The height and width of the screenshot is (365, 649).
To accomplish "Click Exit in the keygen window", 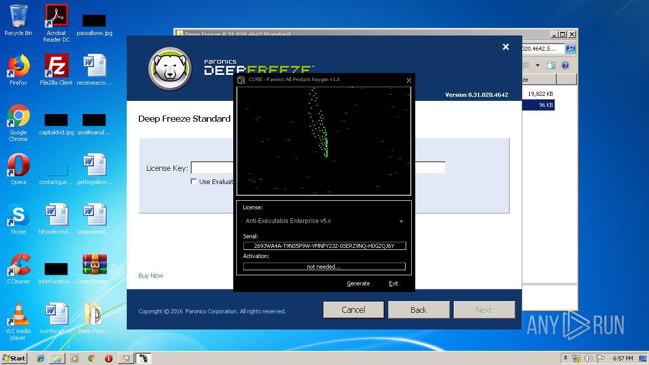I will [x=393, y=283].
